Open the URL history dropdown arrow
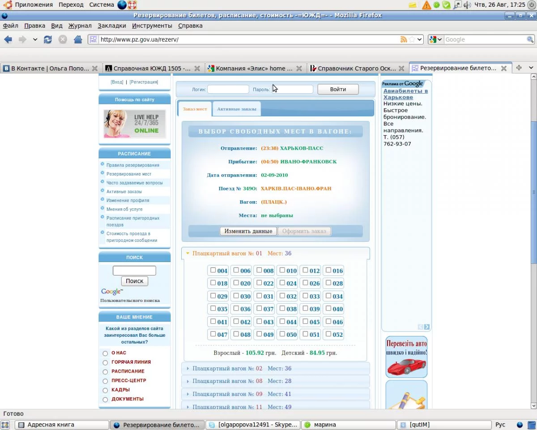The width and height of the screenshot is (537, 430). [x=420, y=39]
